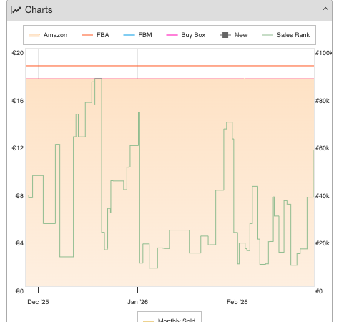Click the Feb '26 axis label
The image size is (339, 322).
237,302
